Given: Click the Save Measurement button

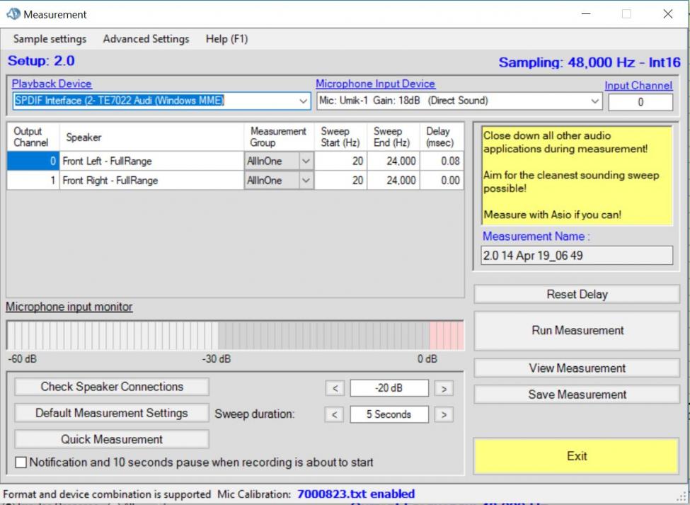Looking at the screenshot, I should tap(577, 395).
